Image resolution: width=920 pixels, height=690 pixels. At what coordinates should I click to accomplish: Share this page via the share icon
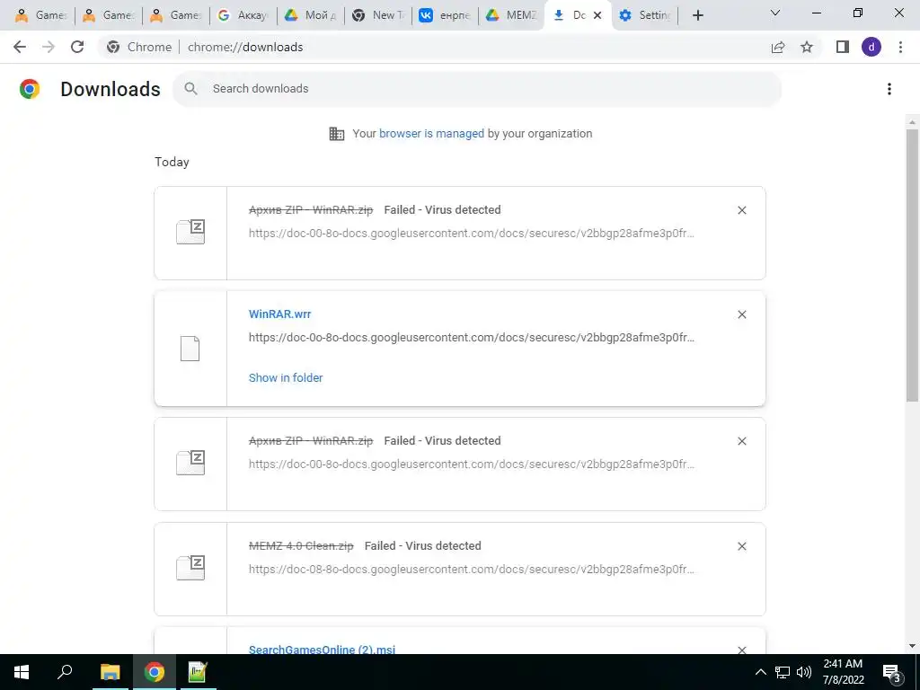[x=778, y=47]
